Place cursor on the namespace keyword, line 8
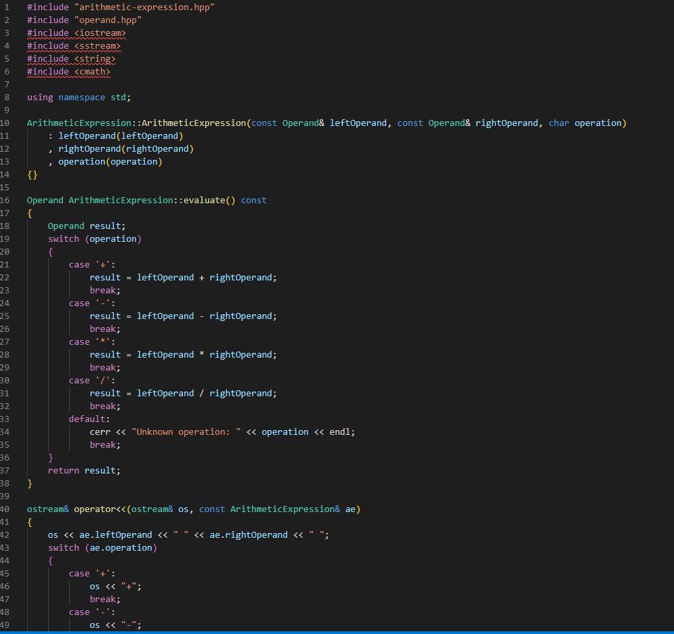The width and height of the screenshot is (674, 634). (81, 97)
